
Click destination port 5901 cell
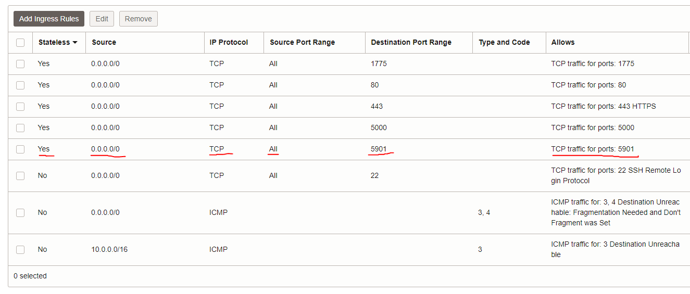pos(379,149)
